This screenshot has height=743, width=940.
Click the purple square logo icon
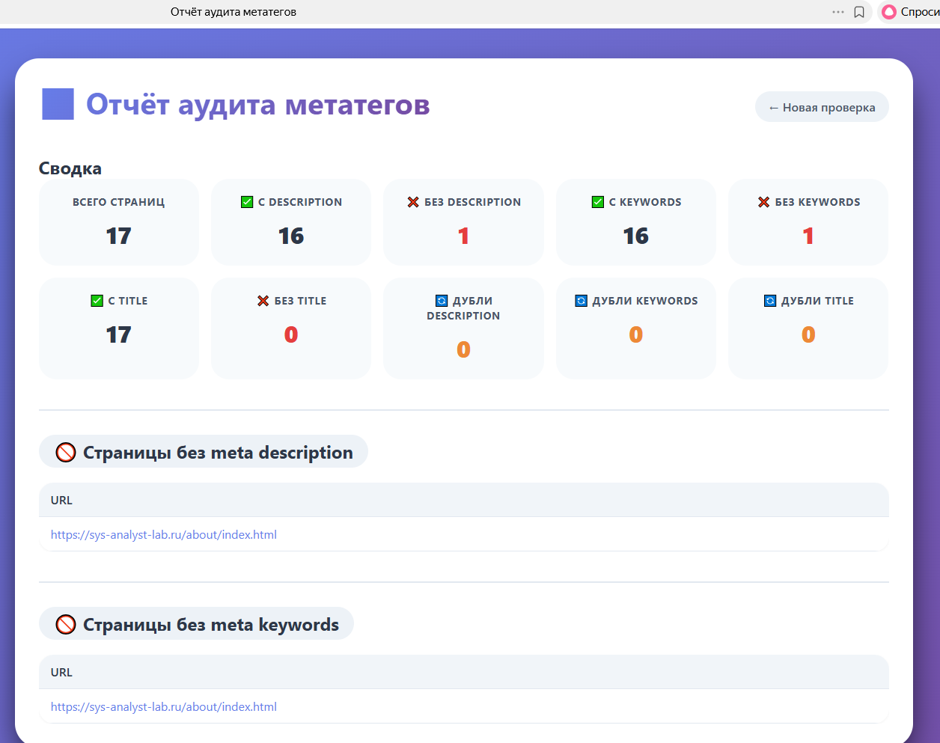click(x=58, y=104)
